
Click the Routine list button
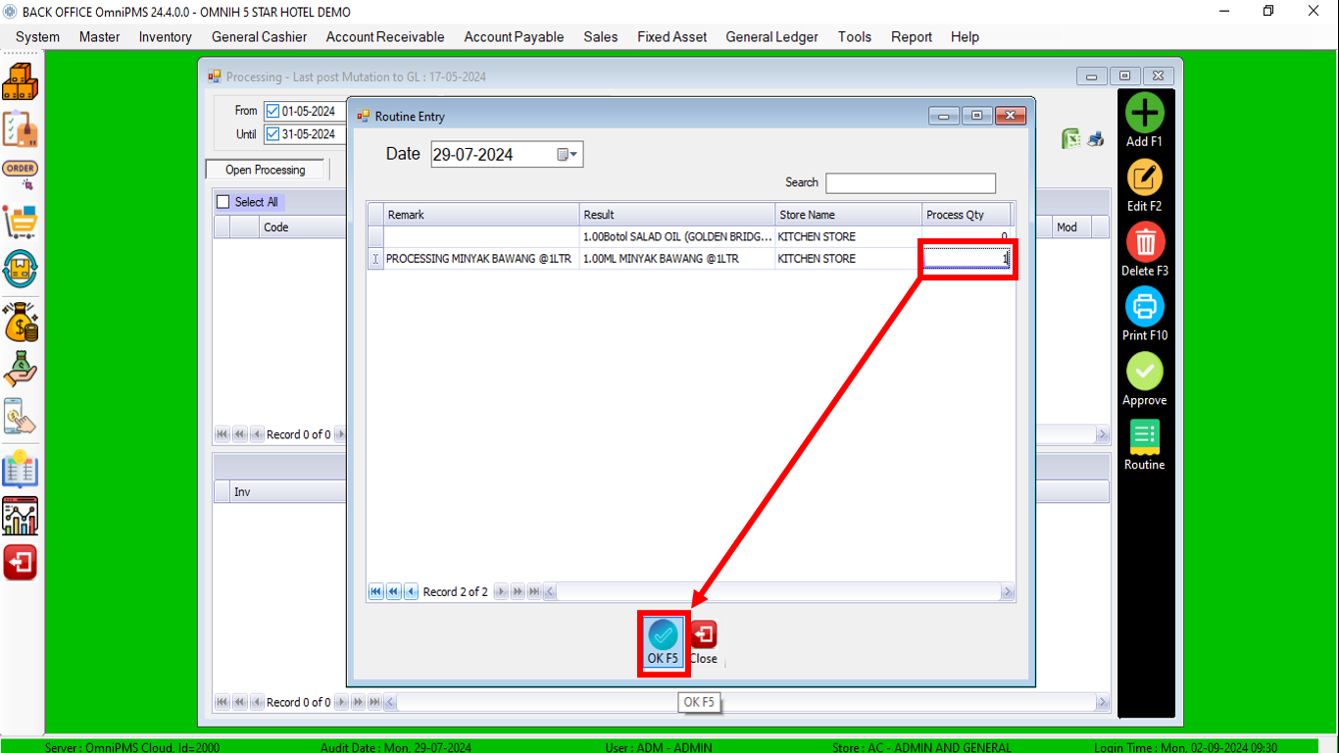coord(1144,444)
